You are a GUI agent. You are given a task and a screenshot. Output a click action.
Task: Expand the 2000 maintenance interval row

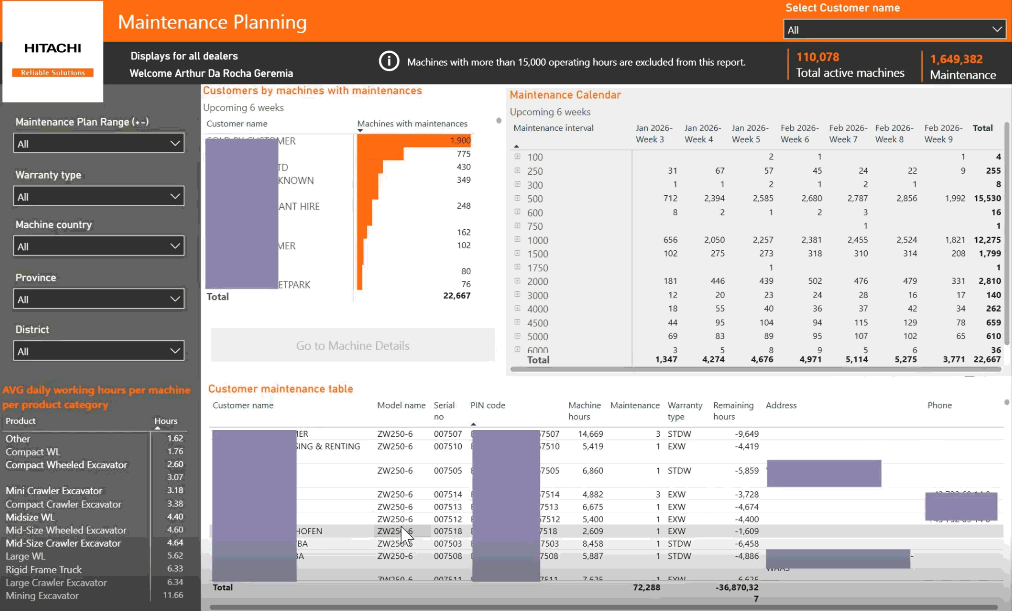517,281
